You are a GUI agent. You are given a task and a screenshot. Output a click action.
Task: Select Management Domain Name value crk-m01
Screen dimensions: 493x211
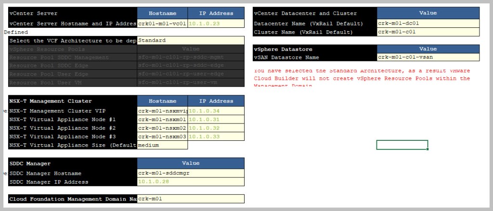tap(191, 199)
